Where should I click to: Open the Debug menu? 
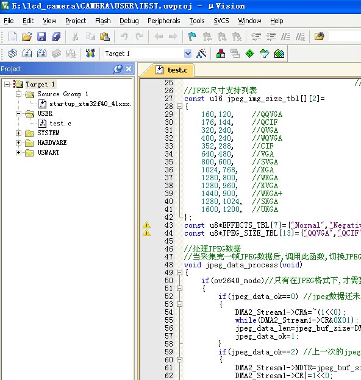129,21
